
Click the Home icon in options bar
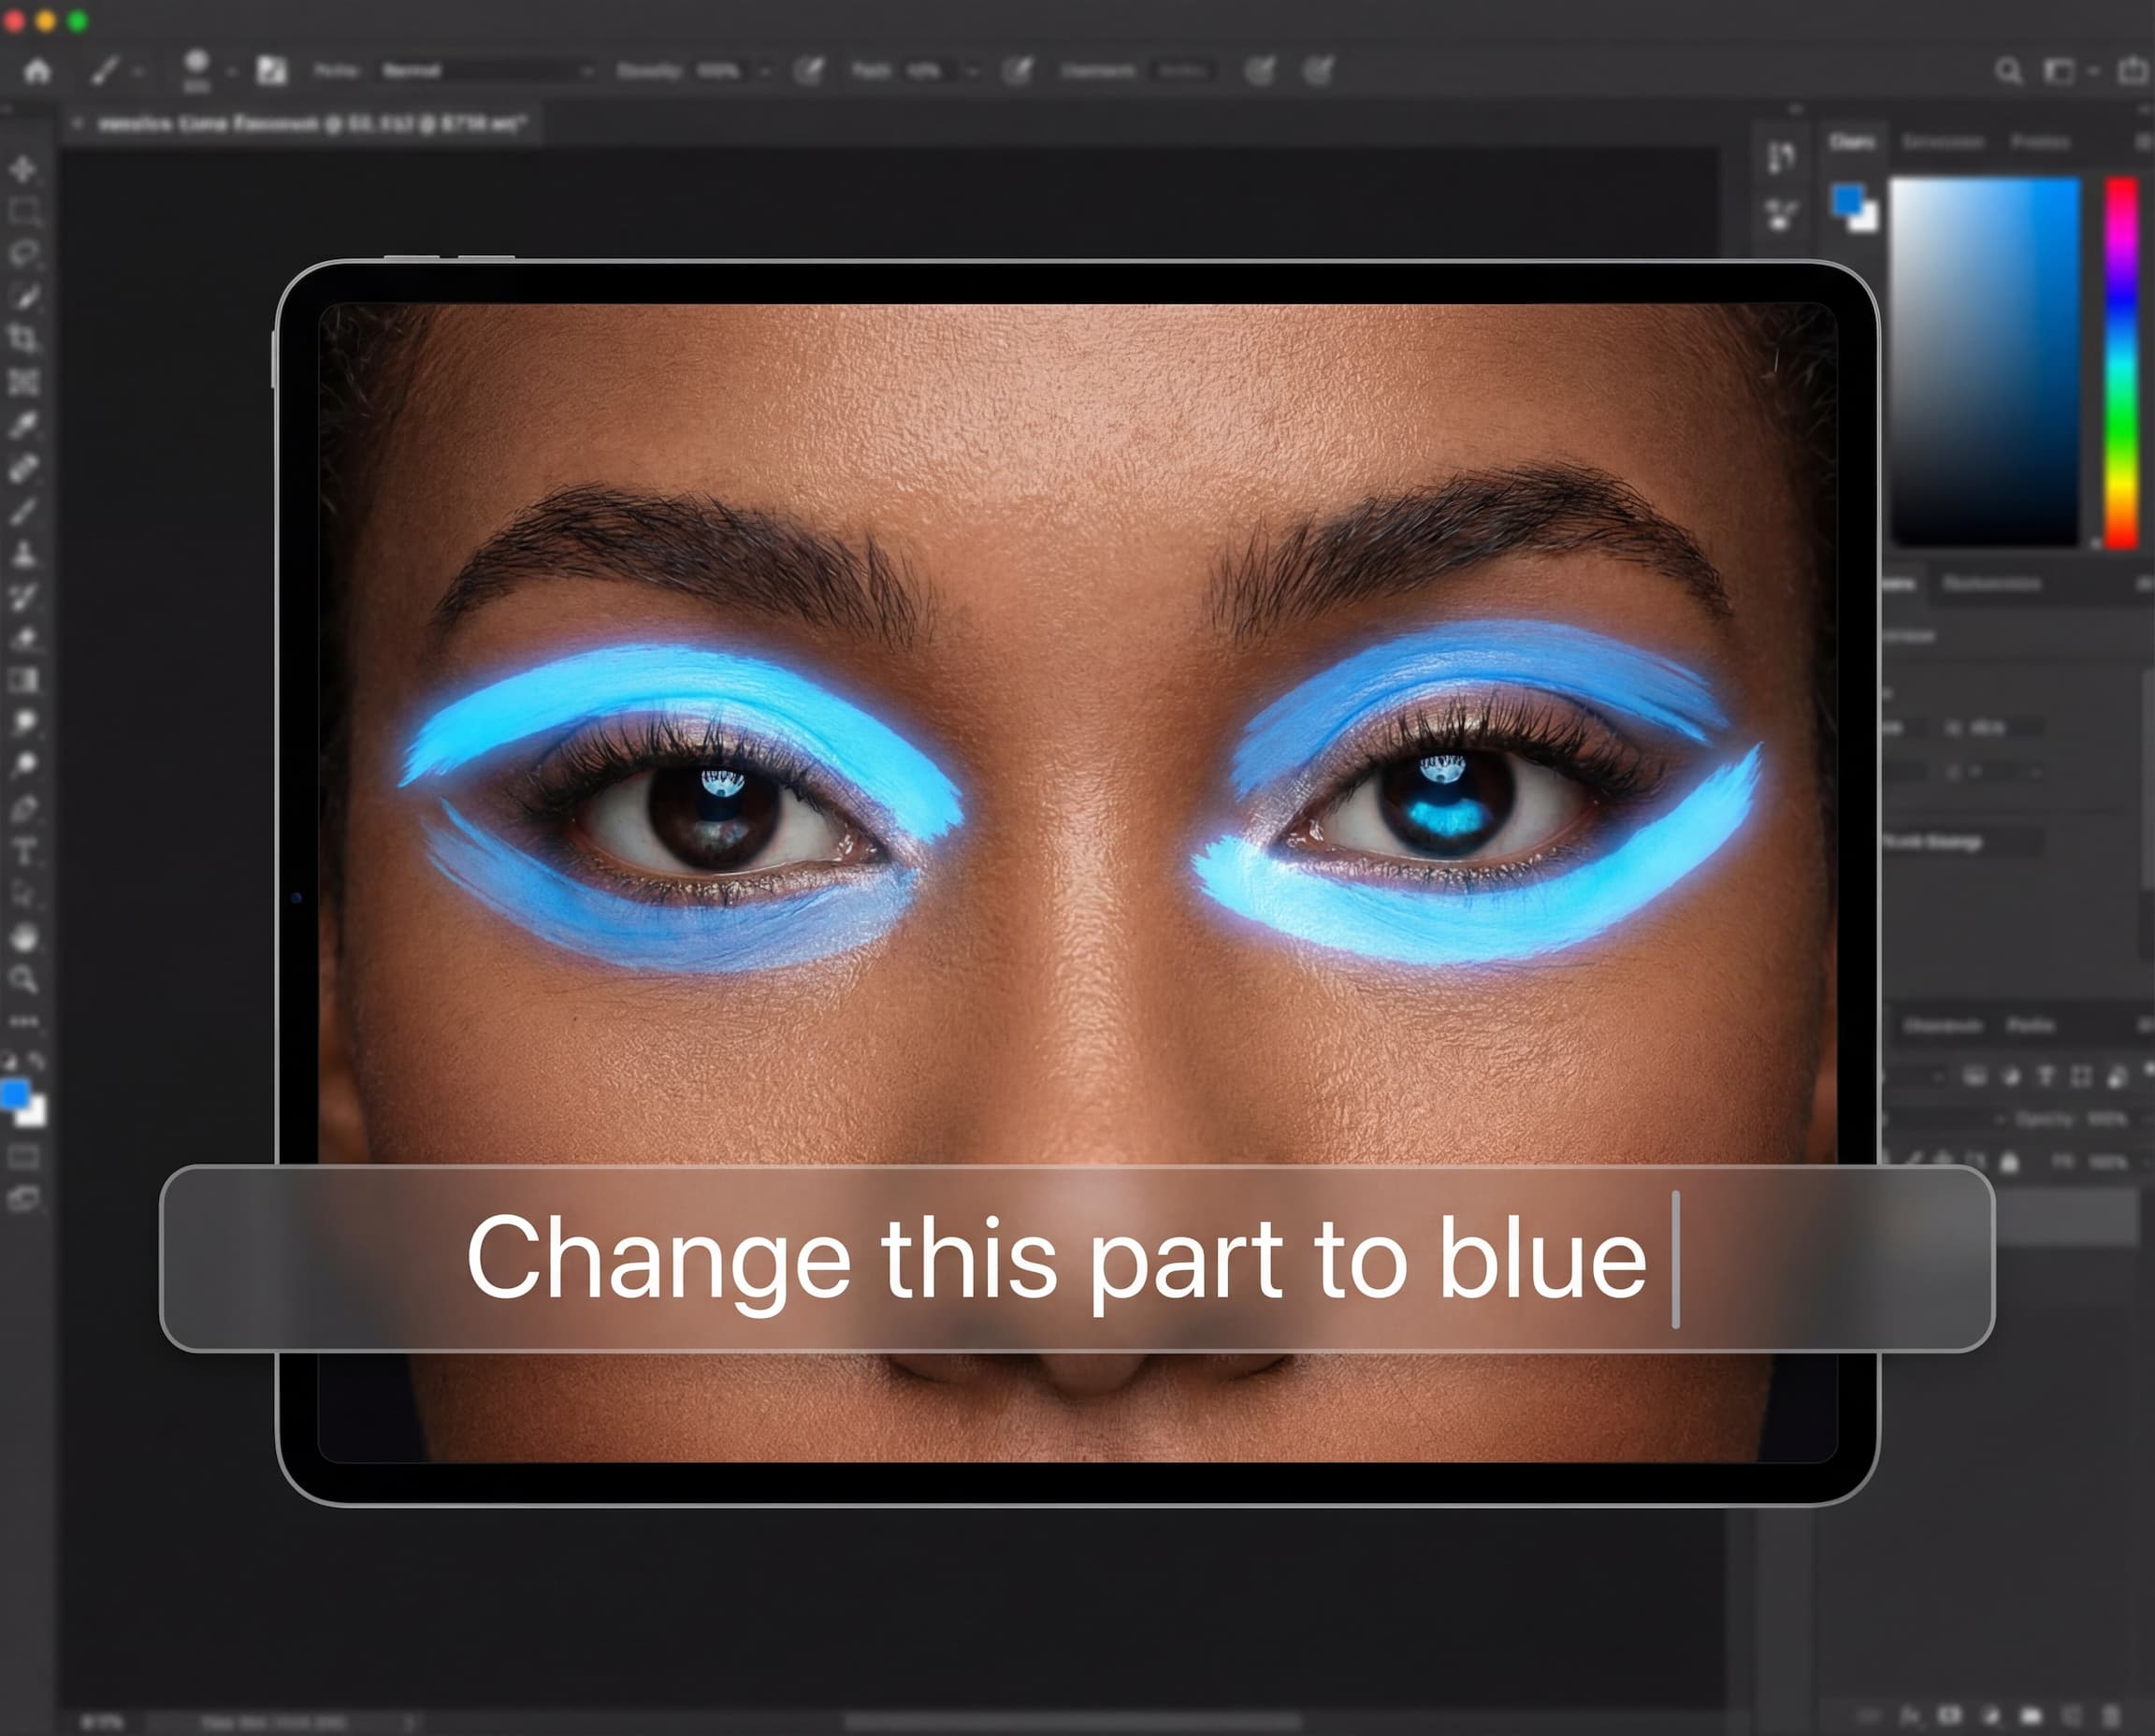click(38, 71)
